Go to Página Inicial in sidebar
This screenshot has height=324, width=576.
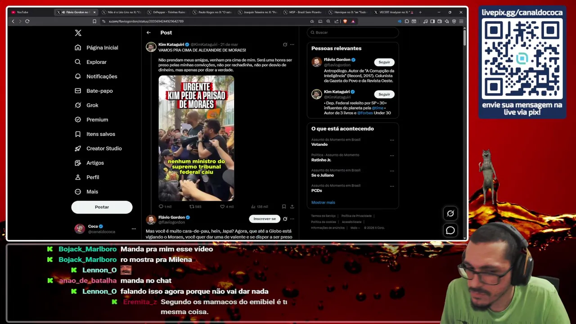coord(96,48)
